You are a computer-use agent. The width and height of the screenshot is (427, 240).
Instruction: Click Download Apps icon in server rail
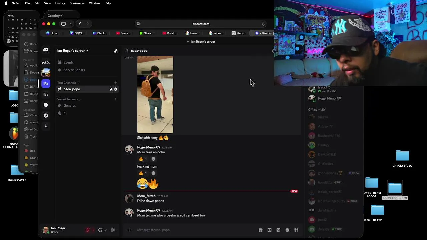pos(46,126)
